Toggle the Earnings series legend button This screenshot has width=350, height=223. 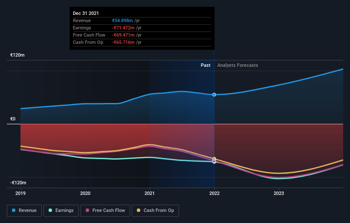pyautogui.click(x=61, y=211)
